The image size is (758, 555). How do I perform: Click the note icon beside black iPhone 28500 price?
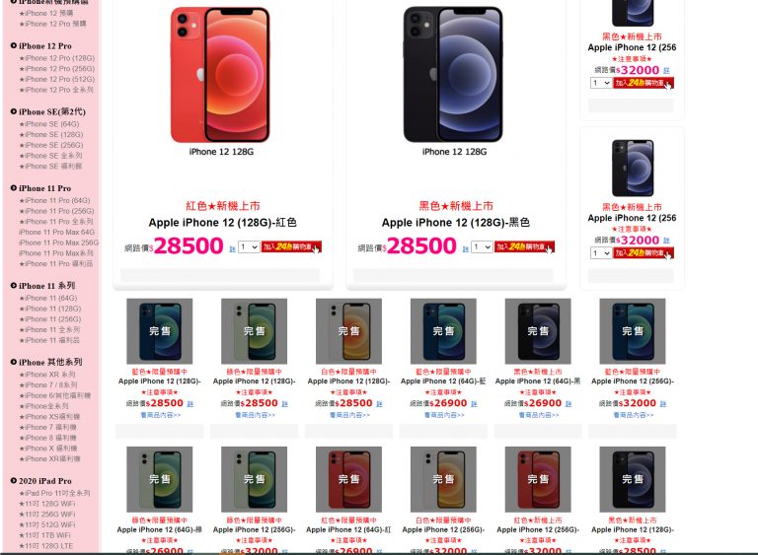[465, 249]
